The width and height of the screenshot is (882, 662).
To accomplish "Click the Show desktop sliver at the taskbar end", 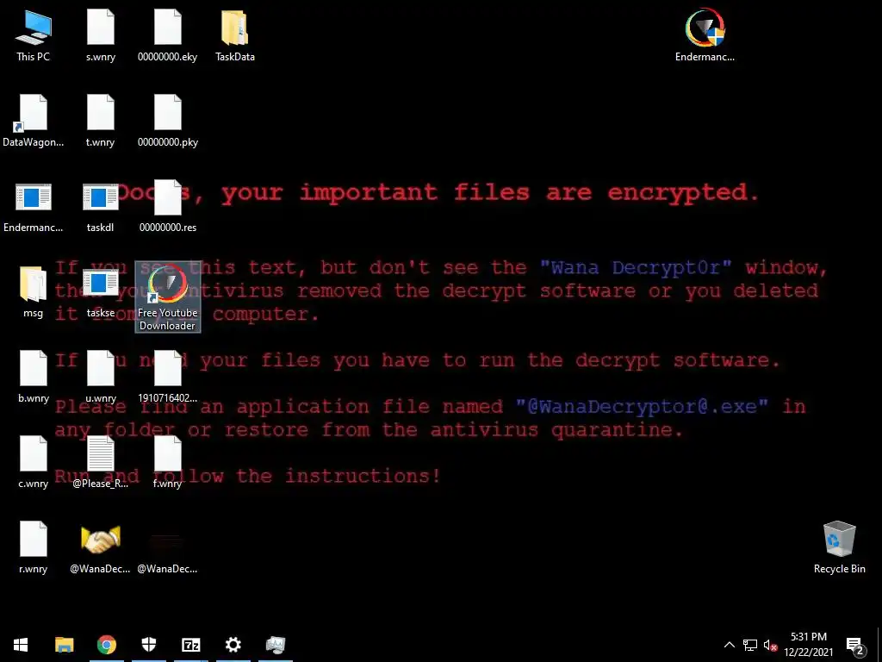I will [x=879, y=645].
